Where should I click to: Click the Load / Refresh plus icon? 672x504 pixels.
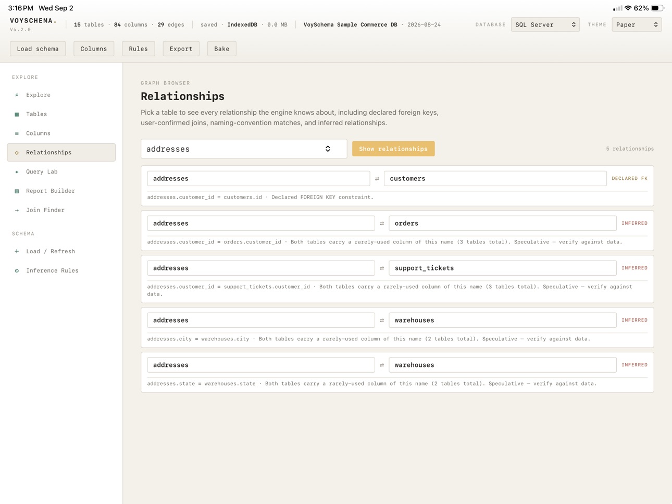[x=17, y=251]
